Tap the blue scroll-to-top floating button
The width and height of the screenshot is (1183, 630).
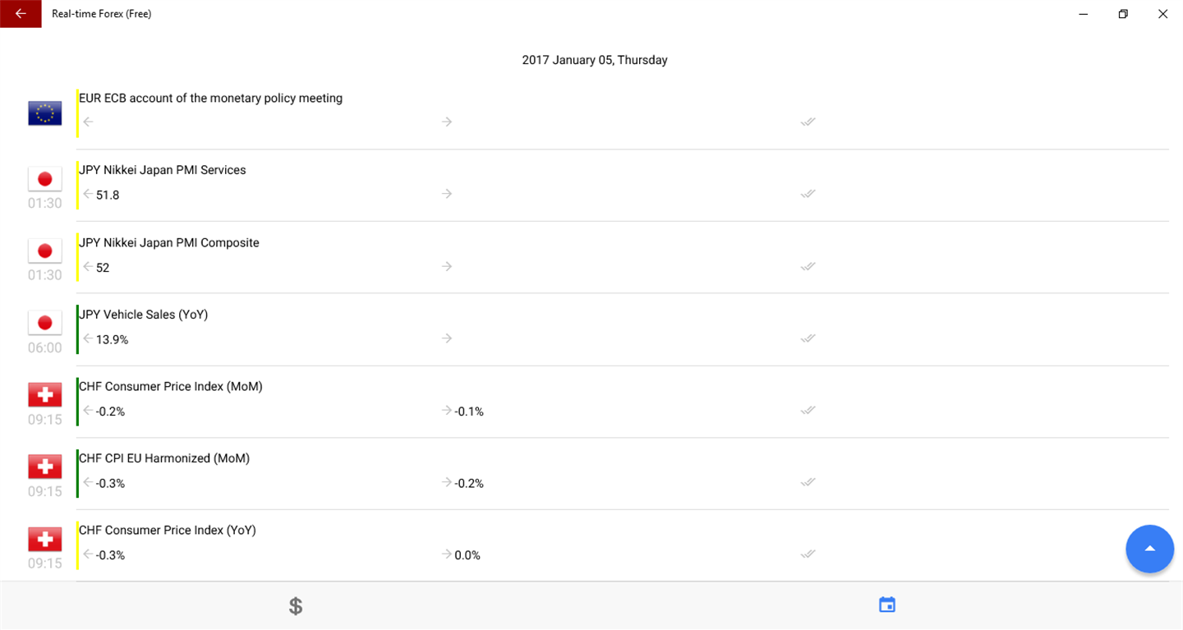[1149, 549]
